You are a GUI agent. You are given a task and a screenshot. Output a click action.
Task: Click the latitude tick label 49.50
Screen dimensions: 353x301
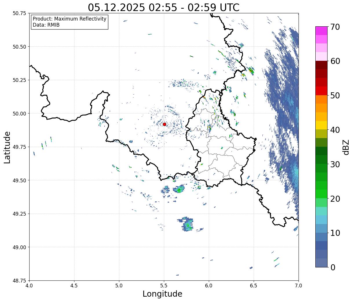(19, 180)
